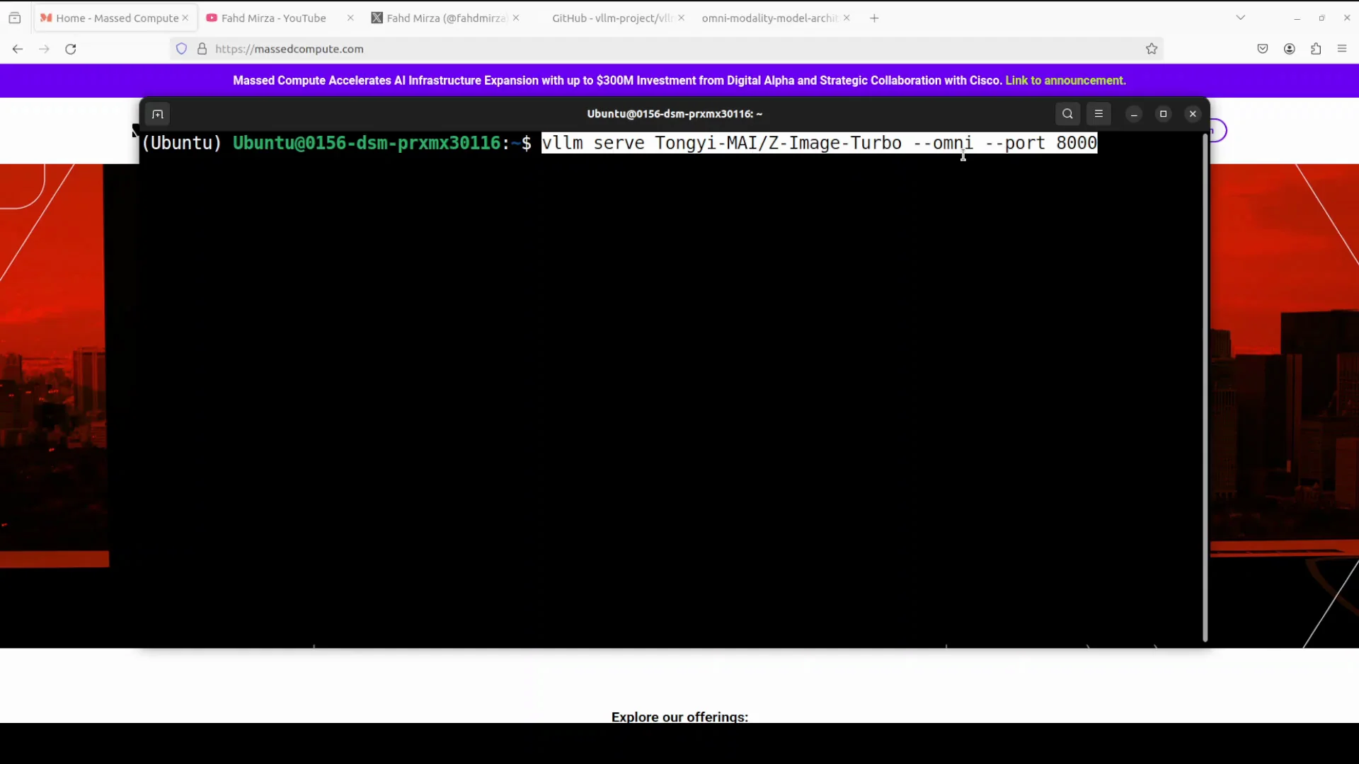Open Firefox account profile icon
1359x764 pixels.
point(1290,49)
